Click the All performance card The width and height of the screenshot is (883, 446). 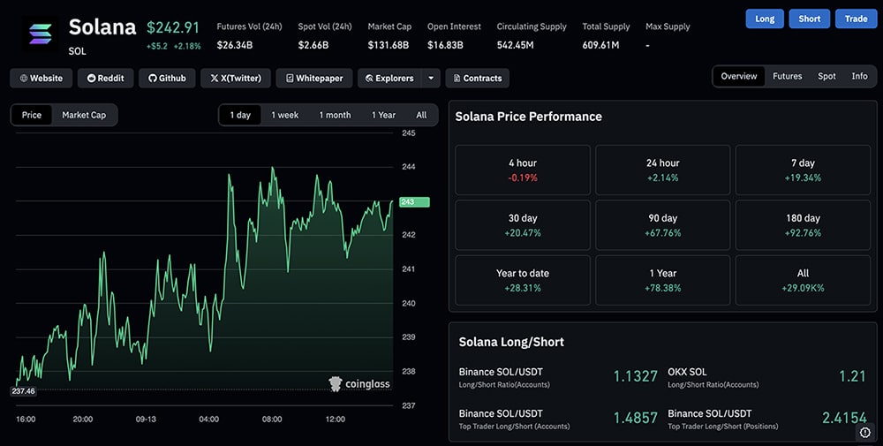(803, 281)
